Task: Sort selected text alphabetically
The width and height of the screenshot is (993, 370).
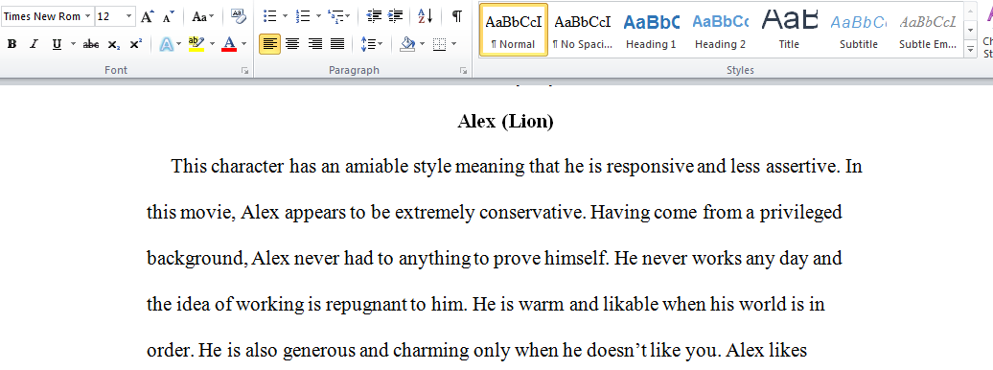Action: click(425, 16)
